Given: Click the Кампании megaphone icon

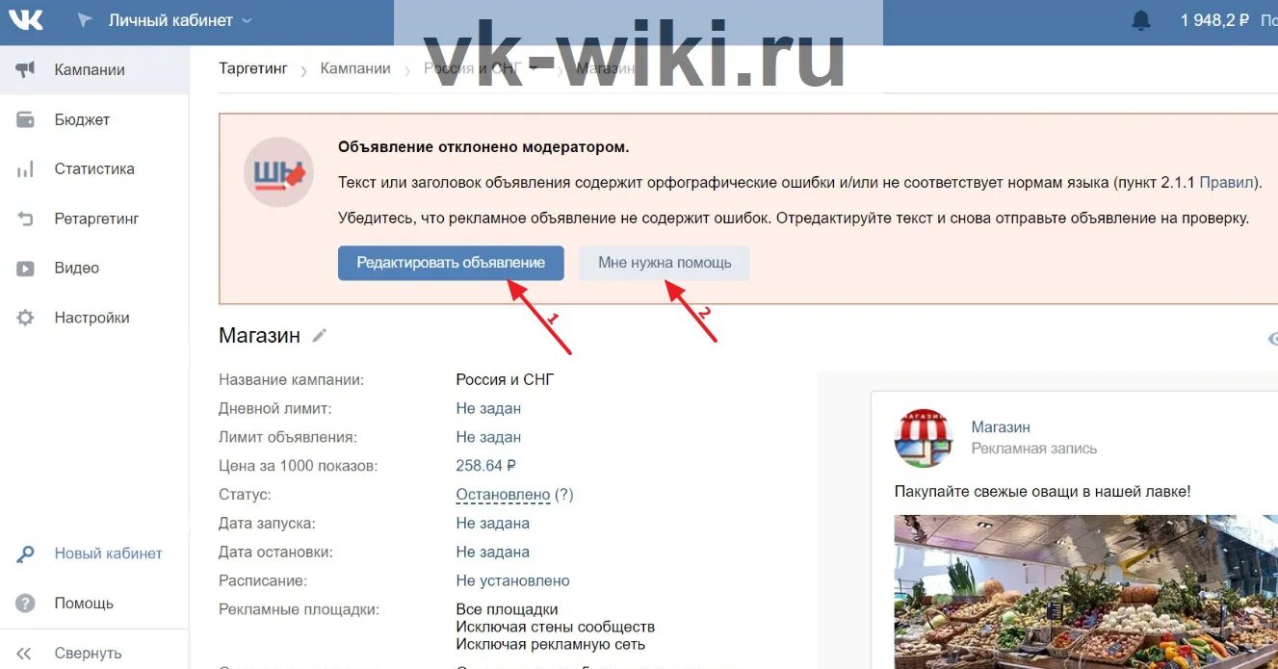Looking at the screenshot, I should 26,69.
